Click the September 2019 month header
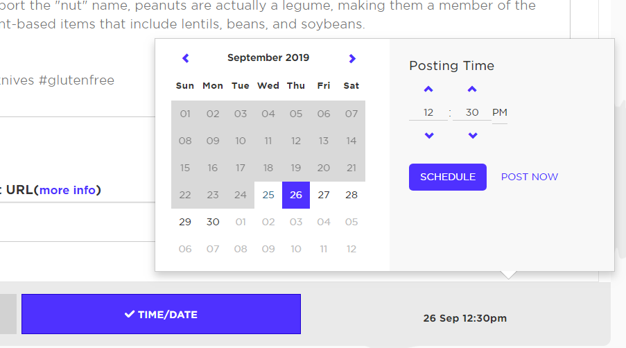626x348 pixels. [268, 58]
